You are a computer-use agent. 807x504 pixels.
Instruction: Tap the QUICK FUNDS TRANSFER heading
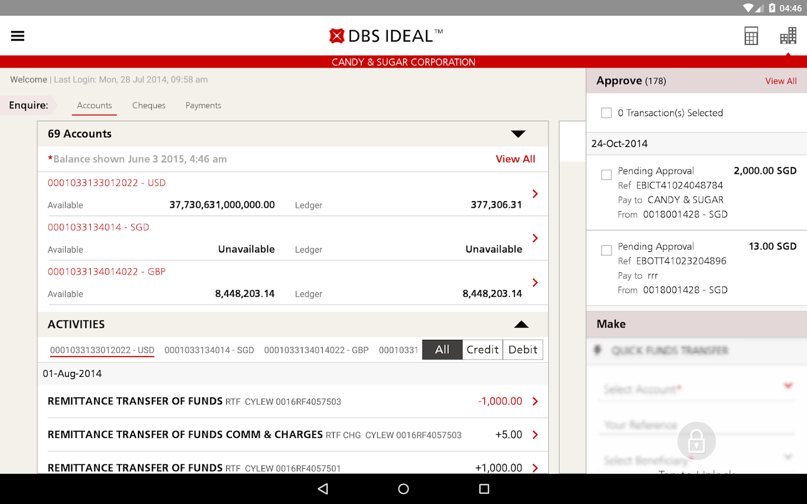(670, 351)
